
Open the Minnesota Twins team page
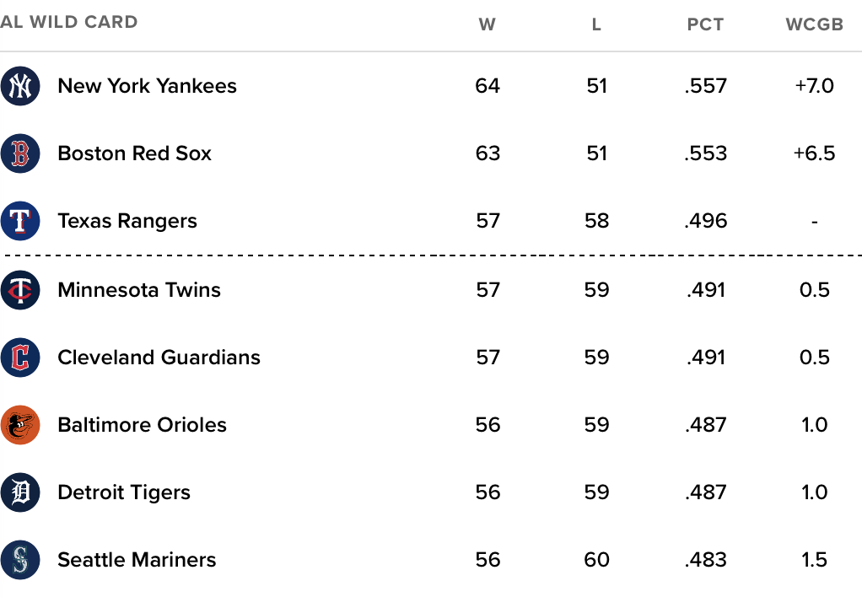(x=139, y=290)
